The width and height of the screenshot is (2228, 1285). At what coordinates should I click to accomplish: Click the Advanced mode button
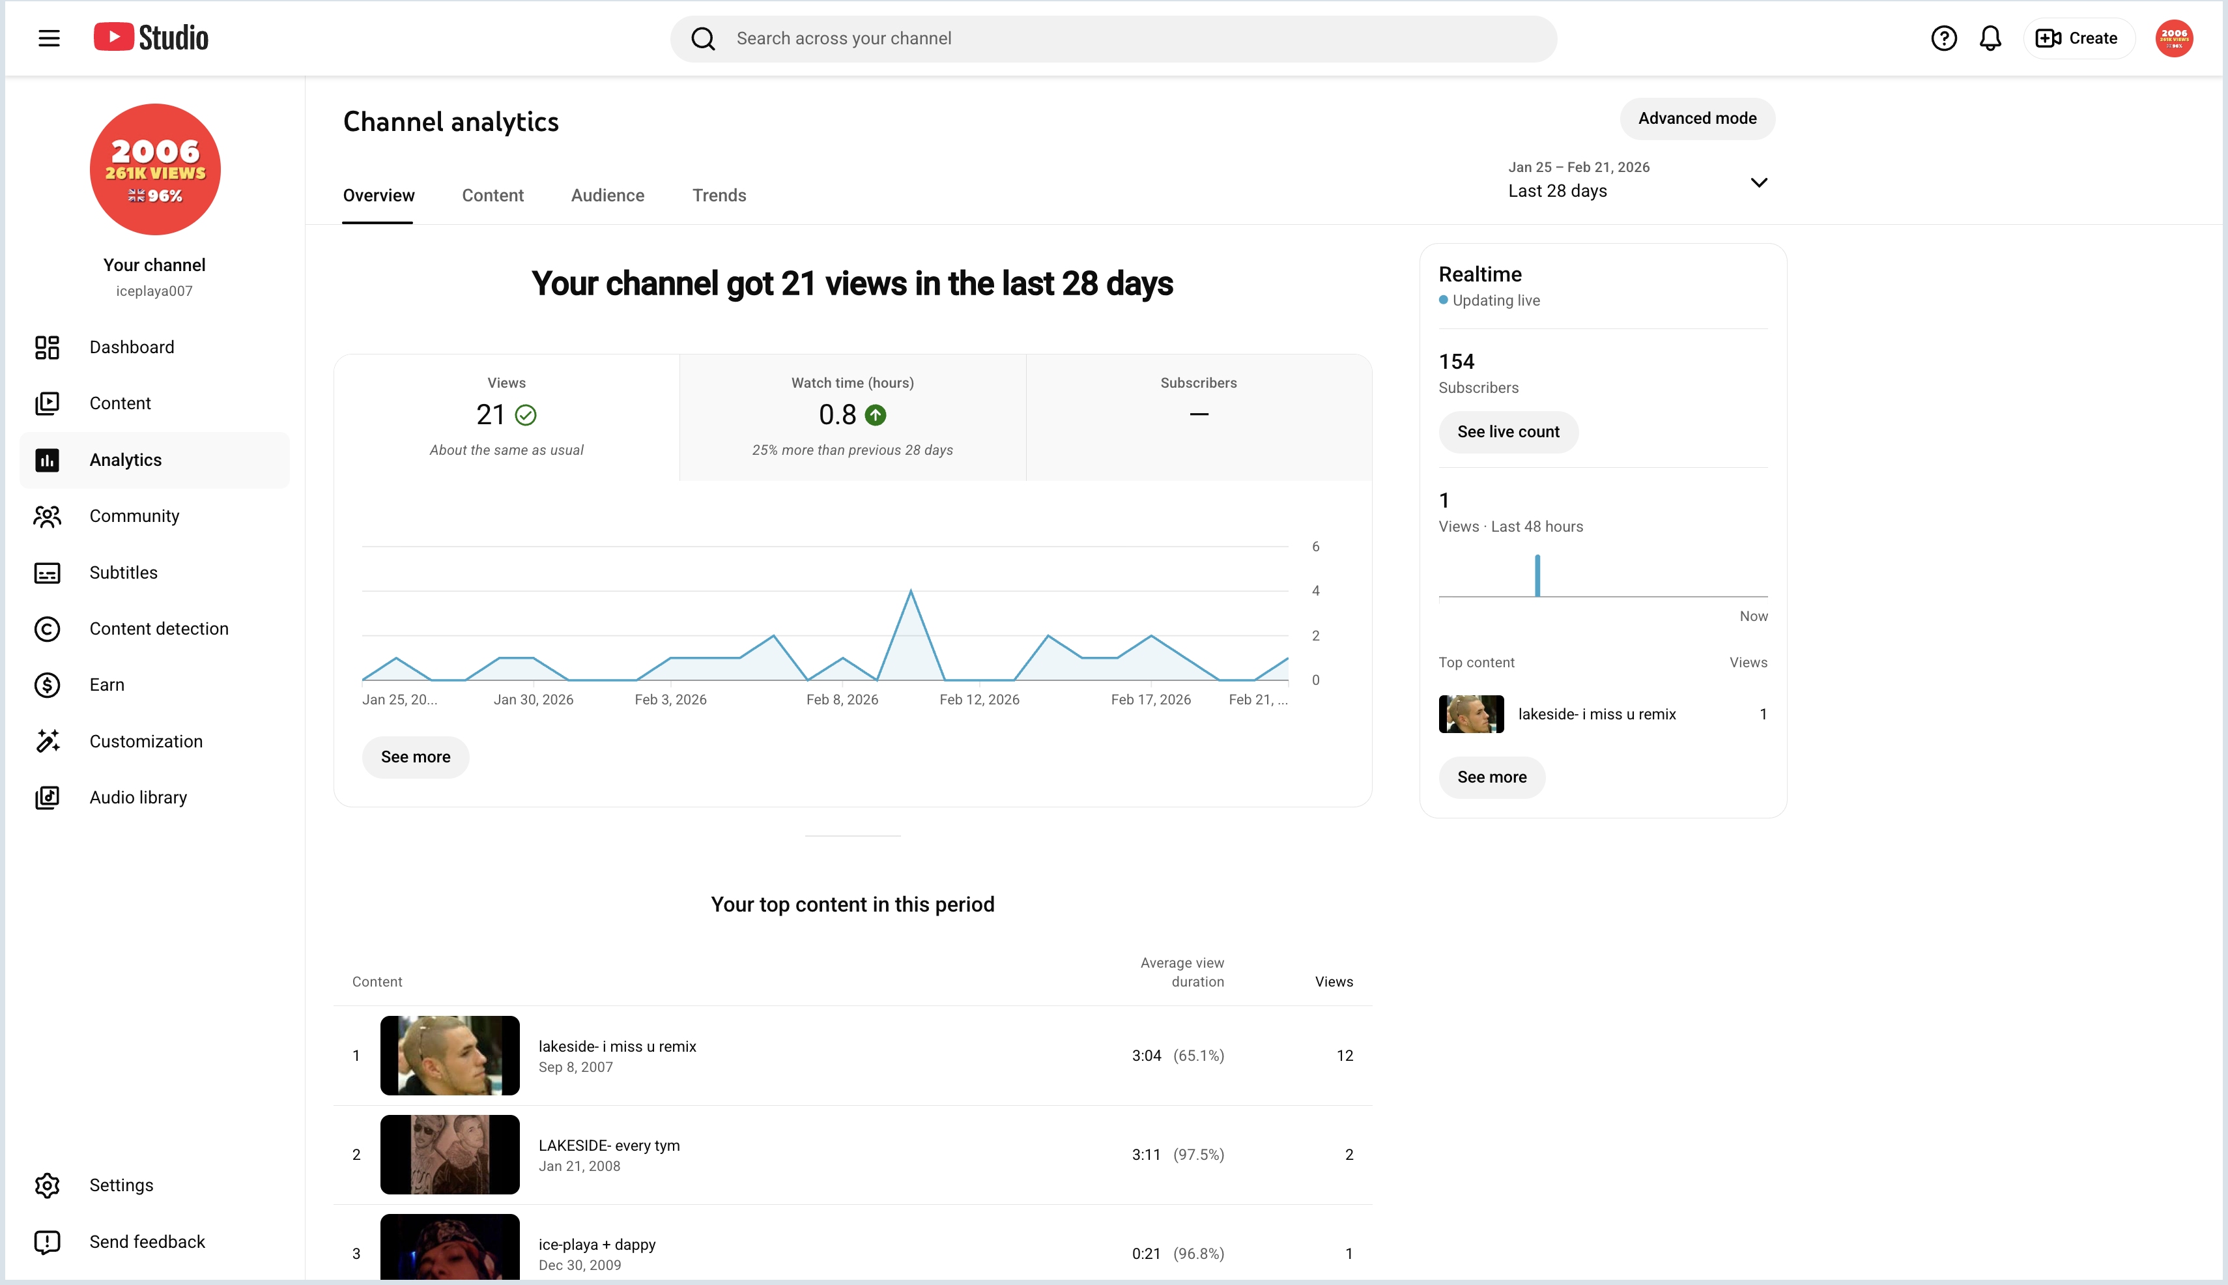[1697, 118]
